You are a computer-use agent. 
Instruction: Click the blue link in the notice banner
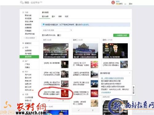tap(85, 25)
